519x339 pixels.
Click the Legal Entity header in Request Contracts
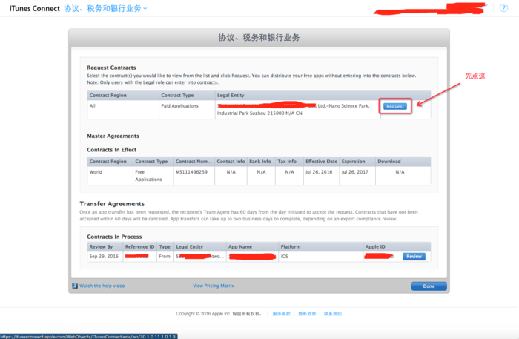click(x=230, y=96)
